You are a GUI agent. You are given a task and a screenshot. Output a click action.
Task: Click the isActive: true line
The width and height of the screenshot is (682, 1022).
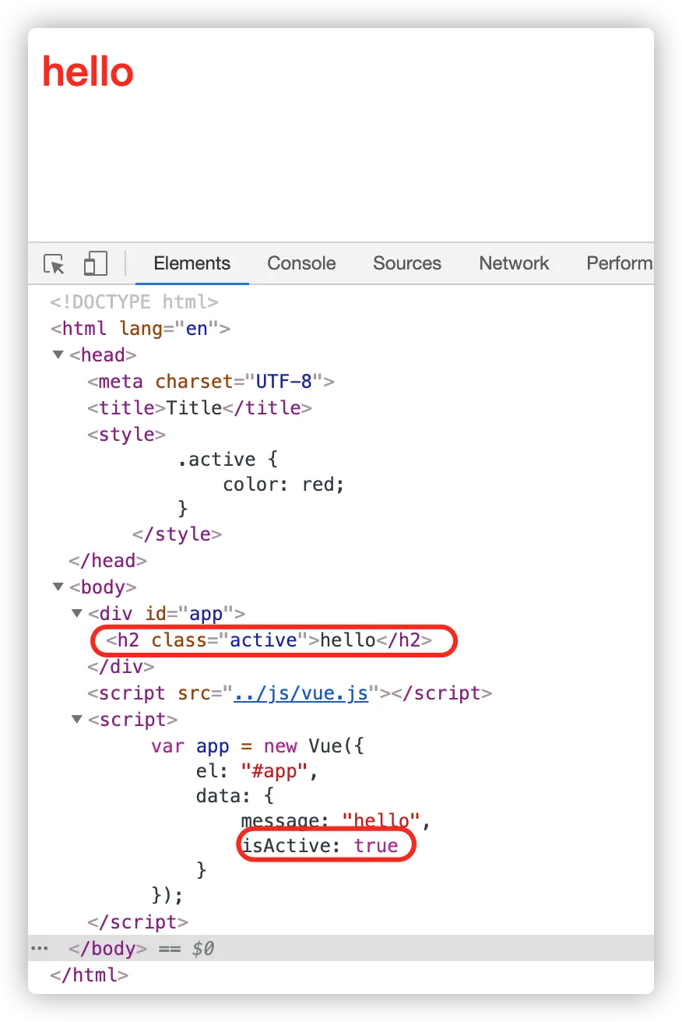click(320, 846)
